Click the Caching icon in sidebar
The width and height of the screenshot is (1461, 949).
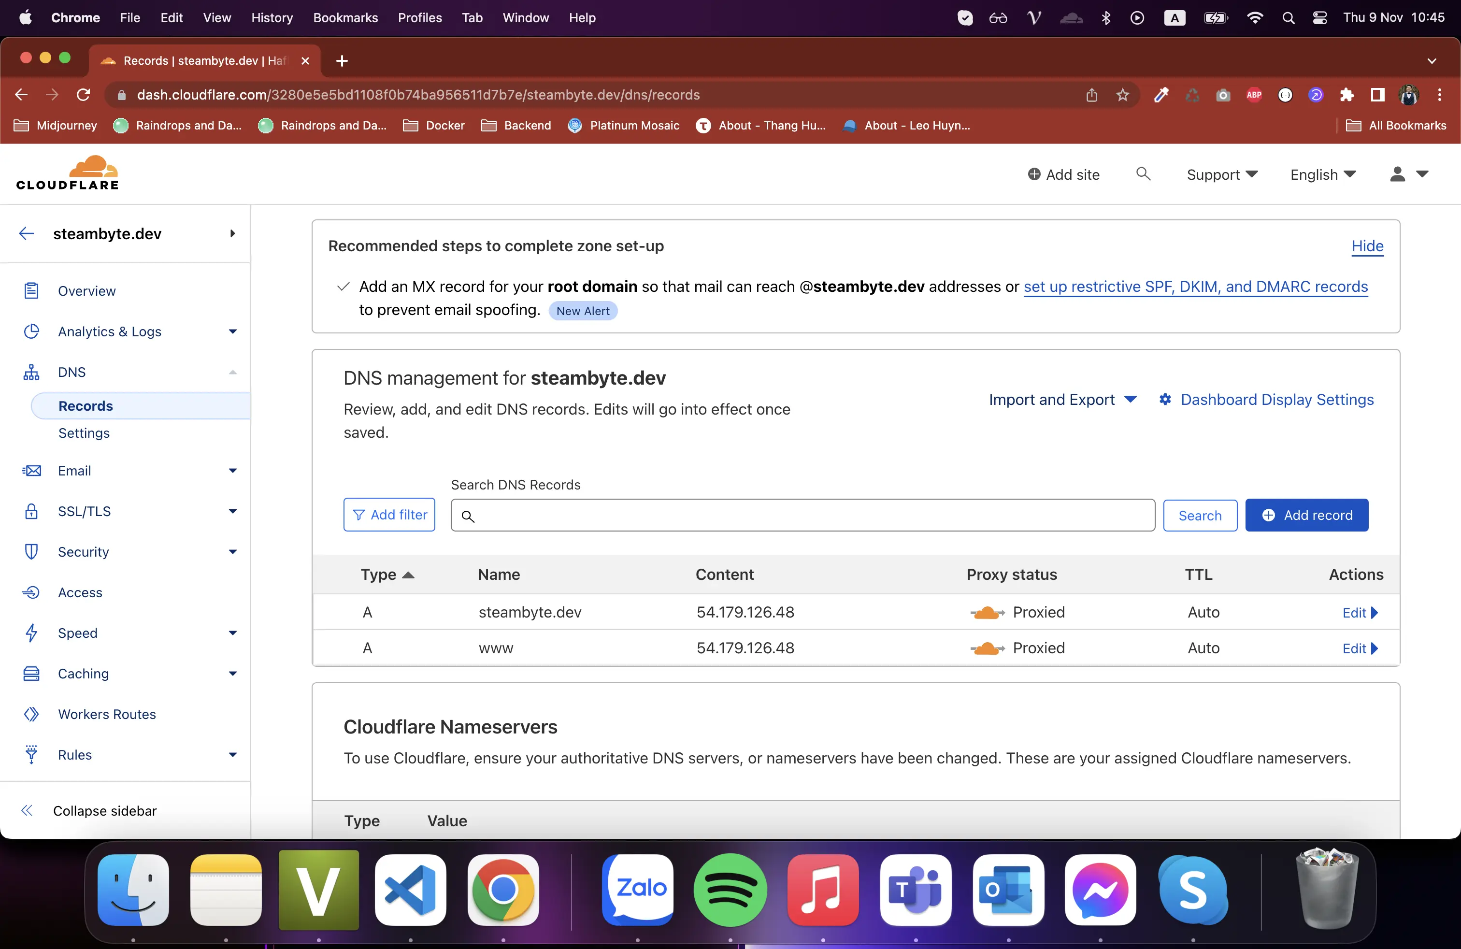(31, 674)
